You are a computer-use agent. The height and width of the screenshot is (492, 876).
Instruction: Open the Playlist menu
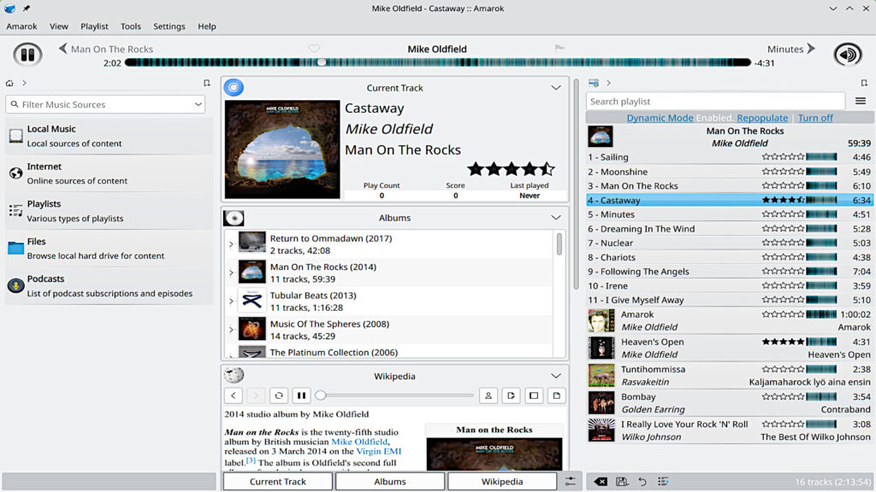coord(94,26)
